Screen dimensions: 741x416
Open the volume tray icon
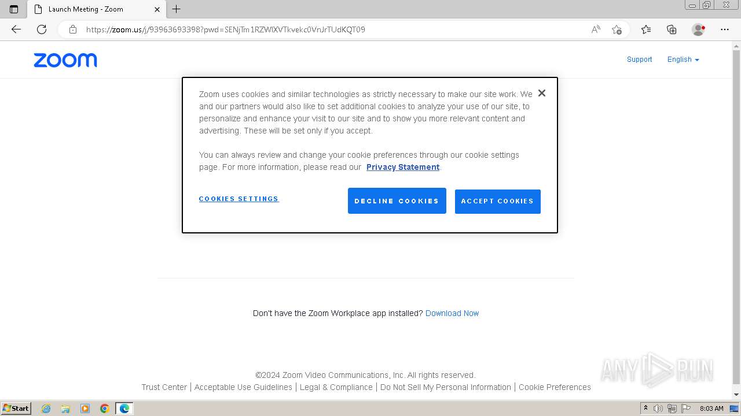click(658, 408)
